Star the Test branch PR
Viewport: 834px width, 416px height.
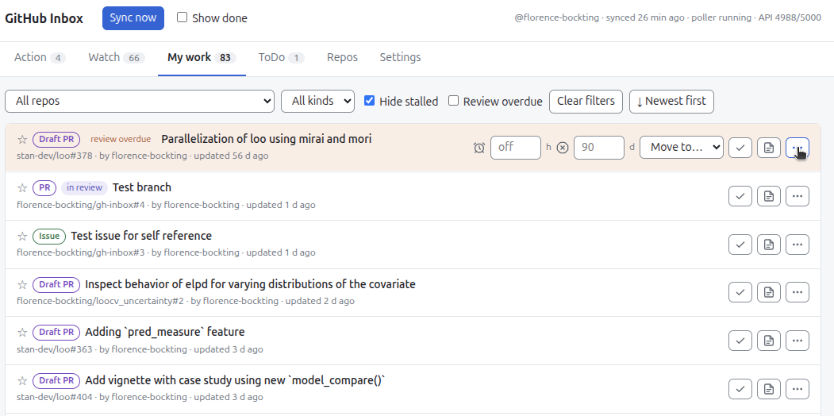pyautogui.click(x=21, y=188)
